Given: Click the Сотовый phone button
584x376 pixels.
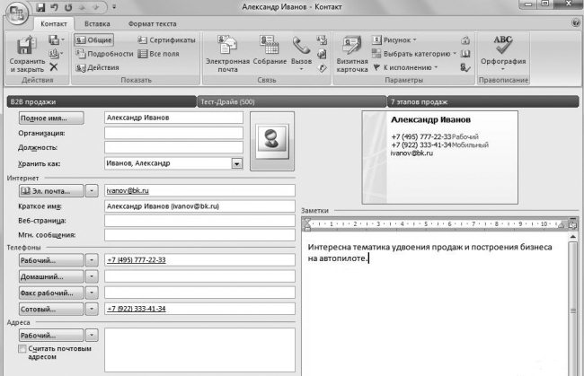Looking at the screenshot, I should 49,309.
